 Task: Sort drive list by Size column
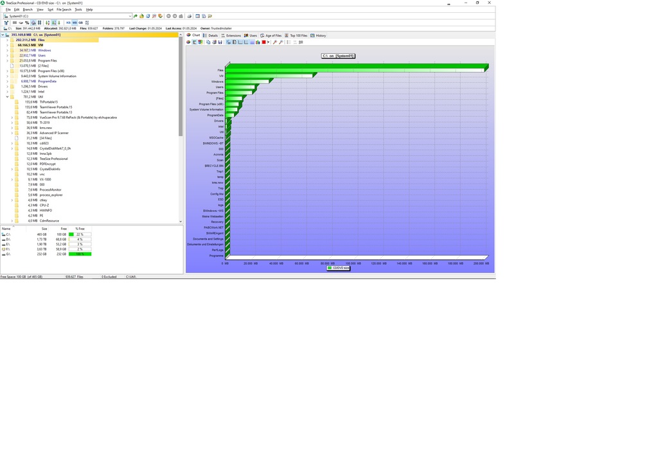coord(37,229)
